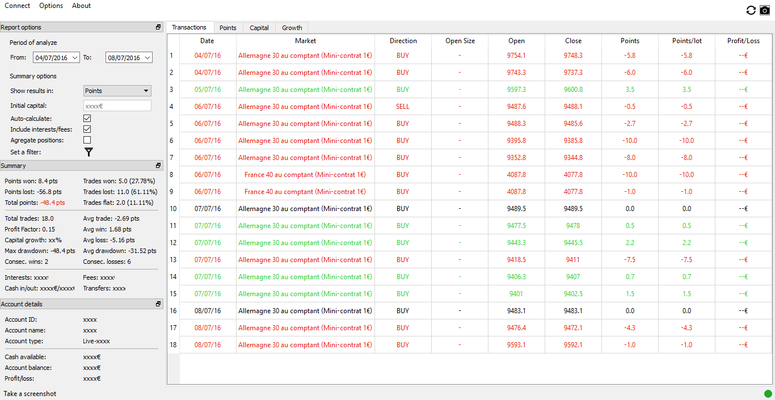Viewport: 775px width, 400px height.
Task: Click the Trades won 5.0 (27.78%) text
Action: [x=120, y=181]
